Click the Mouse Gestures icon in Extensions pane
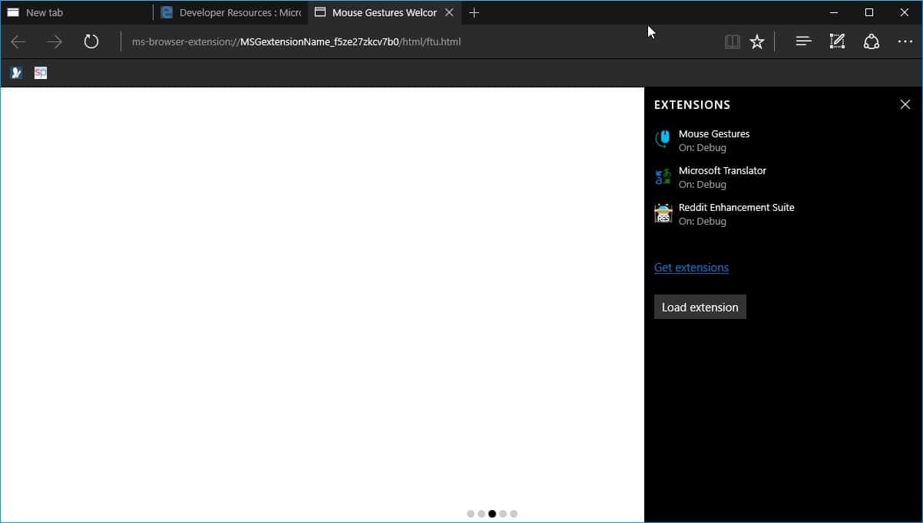 [662, 139]
